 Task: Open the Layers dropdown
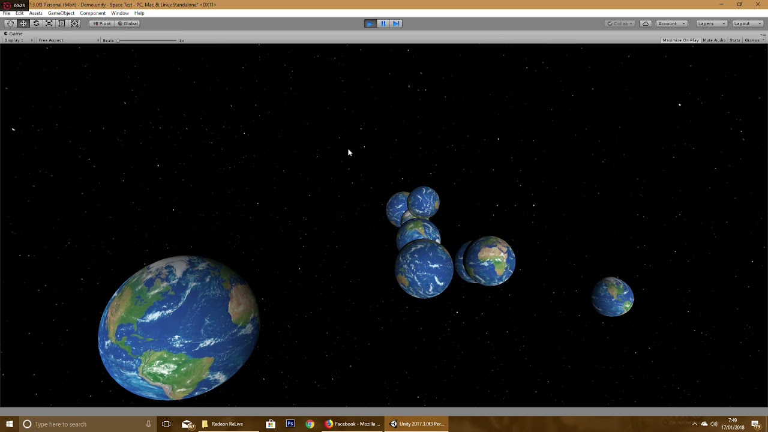pyautogui.click(x=711, y=23)
